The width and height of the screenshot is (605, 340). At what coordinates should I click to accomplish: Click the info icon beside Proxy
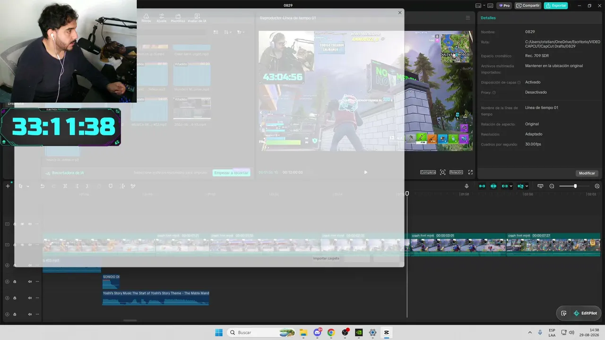tap(494, 93)
